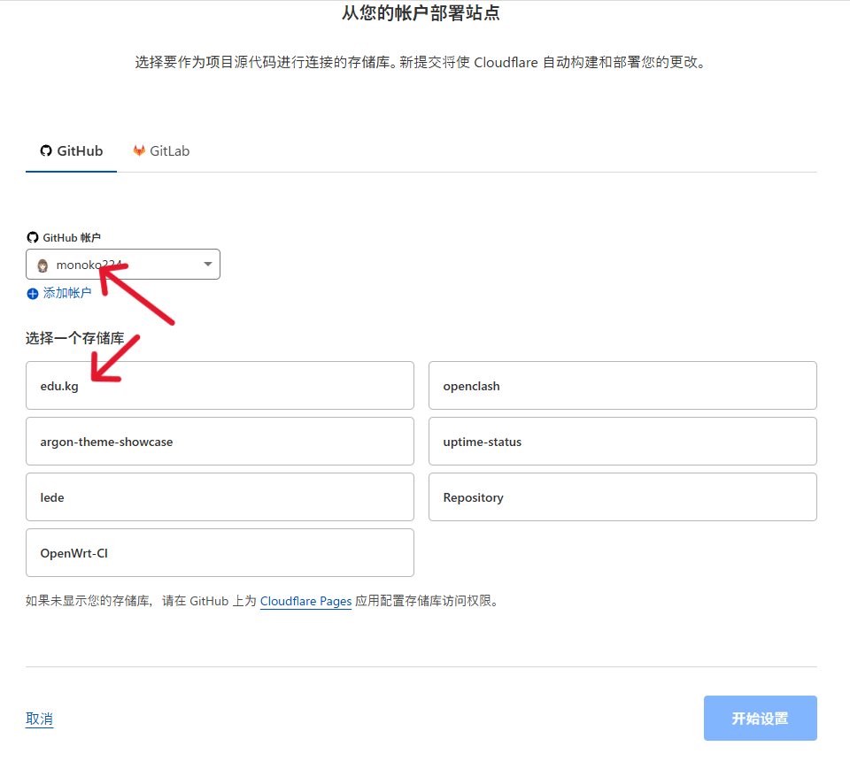850x777 pixels.
Task: Click the dropdown caret arrow for account
Action: (x=207, y=265)
